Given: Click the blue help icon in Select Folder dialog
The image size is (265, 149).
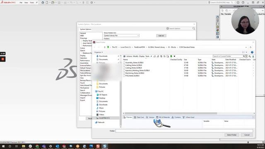Looking at the screenshot, I should (252, 52).
